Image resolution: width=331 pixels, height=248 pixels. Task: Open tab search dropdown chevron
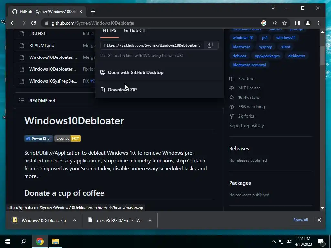point(273,8)
